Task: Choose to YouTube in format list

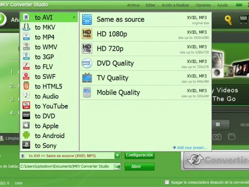Action: pyautogui.click(x=49, y=106)
